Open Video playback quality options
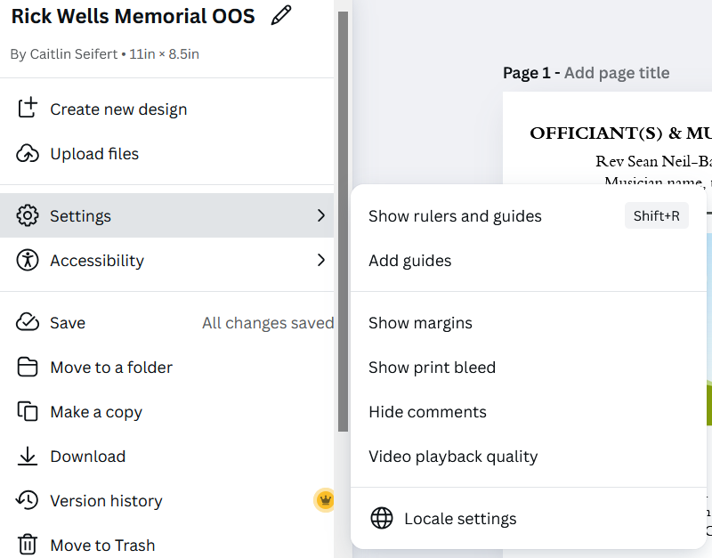Image resolution: width=712 pixels, height=558 pixels. click(453, 457)
